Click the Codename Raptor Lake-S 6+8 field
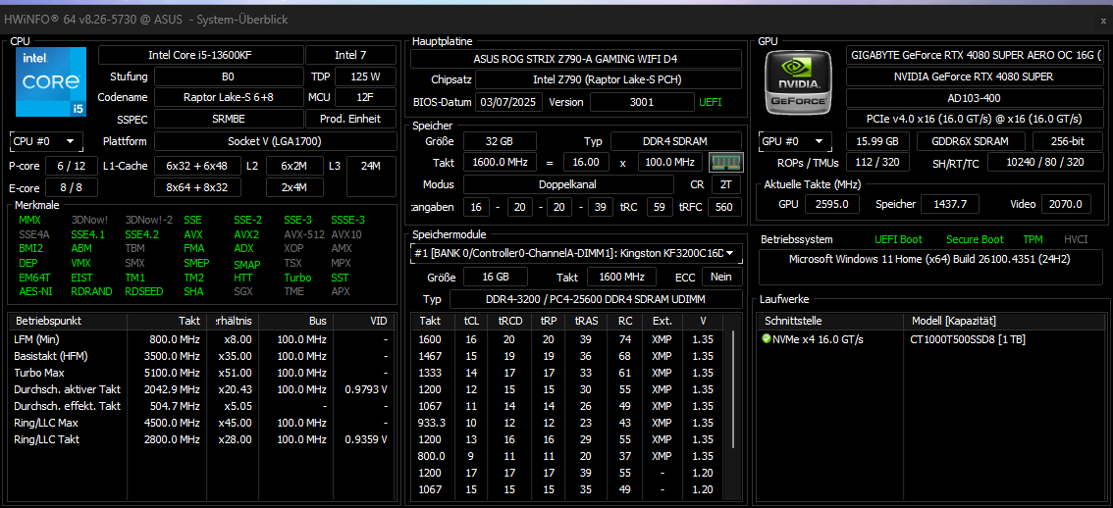This screenshot has height=508, width=1113. coord(229,97)
